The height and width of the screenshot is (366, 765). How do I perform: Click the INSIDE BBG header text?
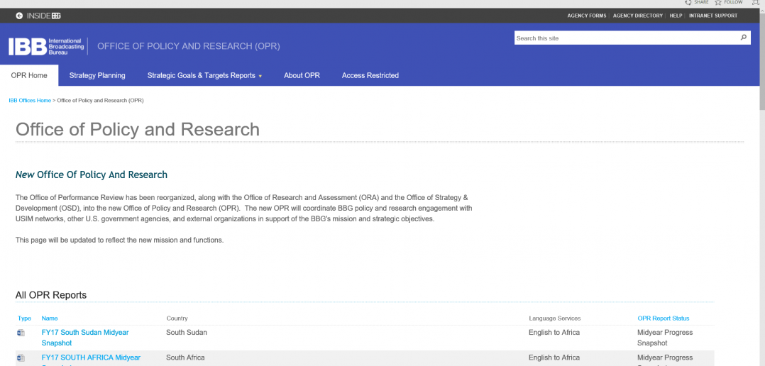coord(44,16)
